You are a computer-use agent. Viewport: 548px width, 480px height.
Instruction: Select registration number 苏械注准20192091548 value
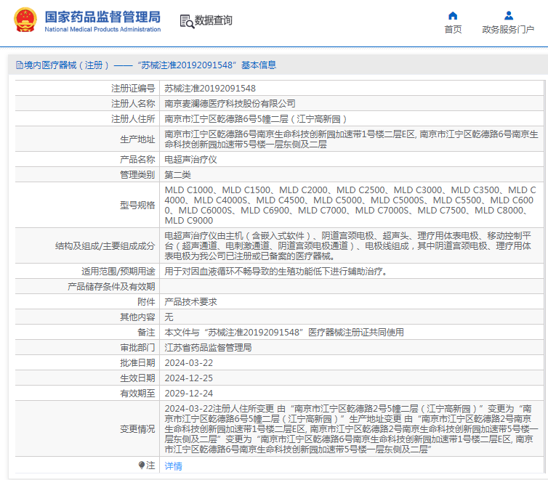coord(210,89)
